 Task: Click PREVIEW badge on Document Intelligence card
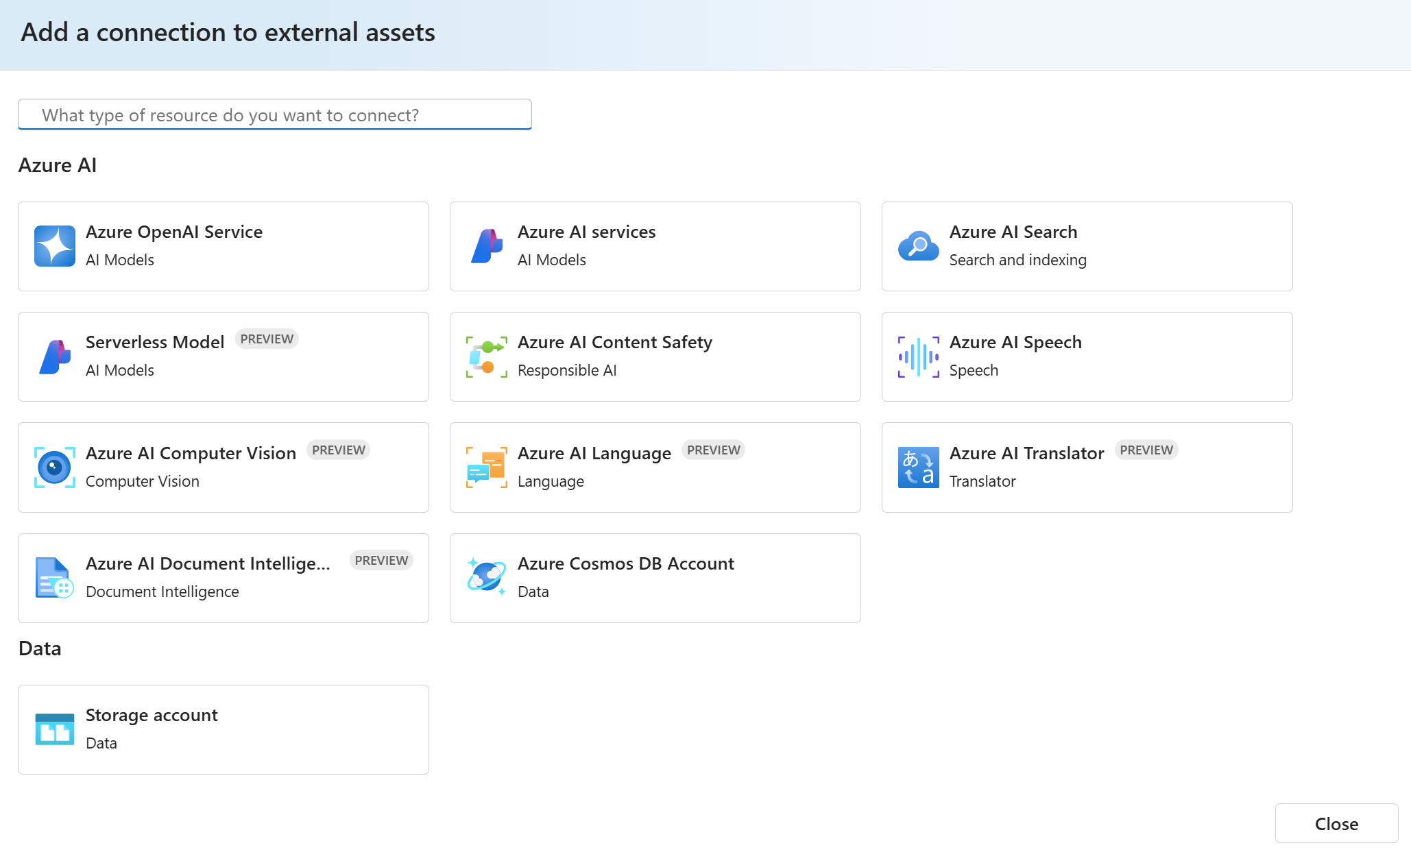(381, 560)
